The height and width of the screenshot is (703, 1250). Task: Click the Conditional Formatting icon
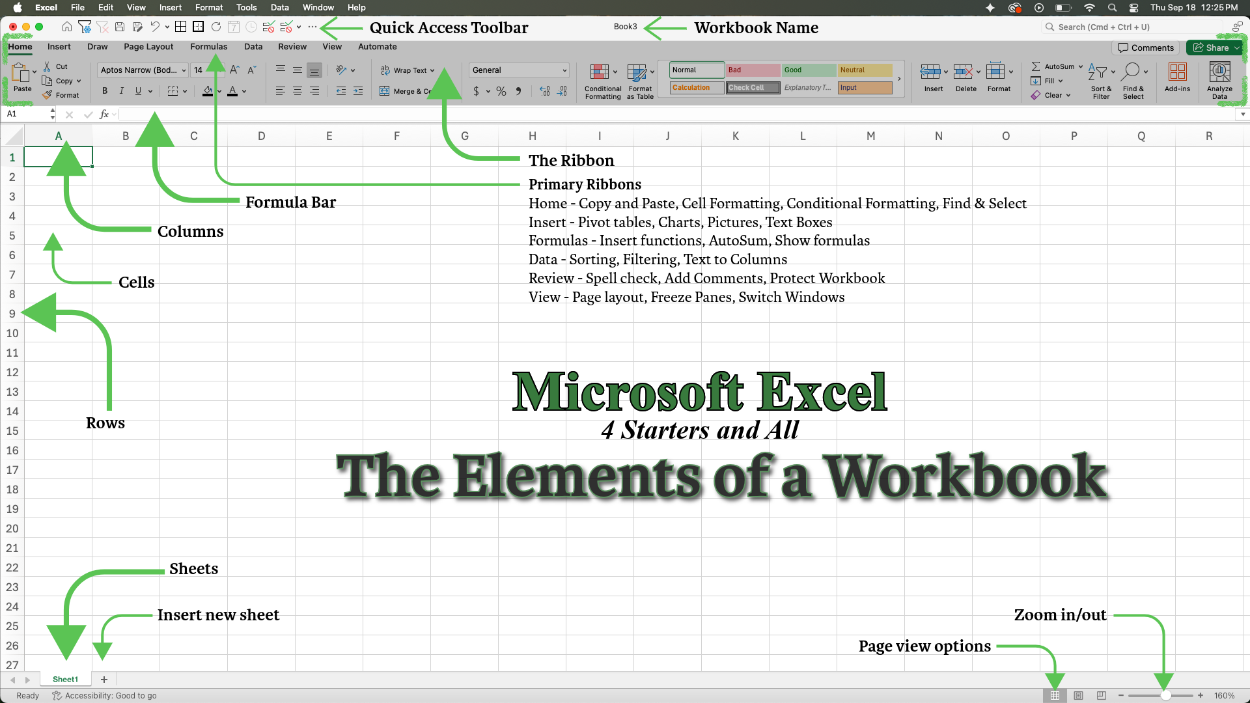pos(599,72)
